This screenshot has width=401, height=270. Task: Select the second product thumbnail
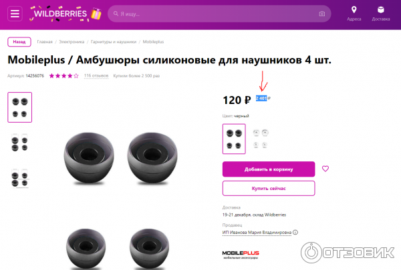(x=19, y=143)
